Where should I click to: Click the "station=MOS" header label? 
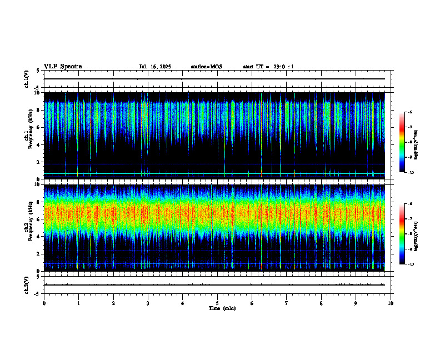(207, 67)
